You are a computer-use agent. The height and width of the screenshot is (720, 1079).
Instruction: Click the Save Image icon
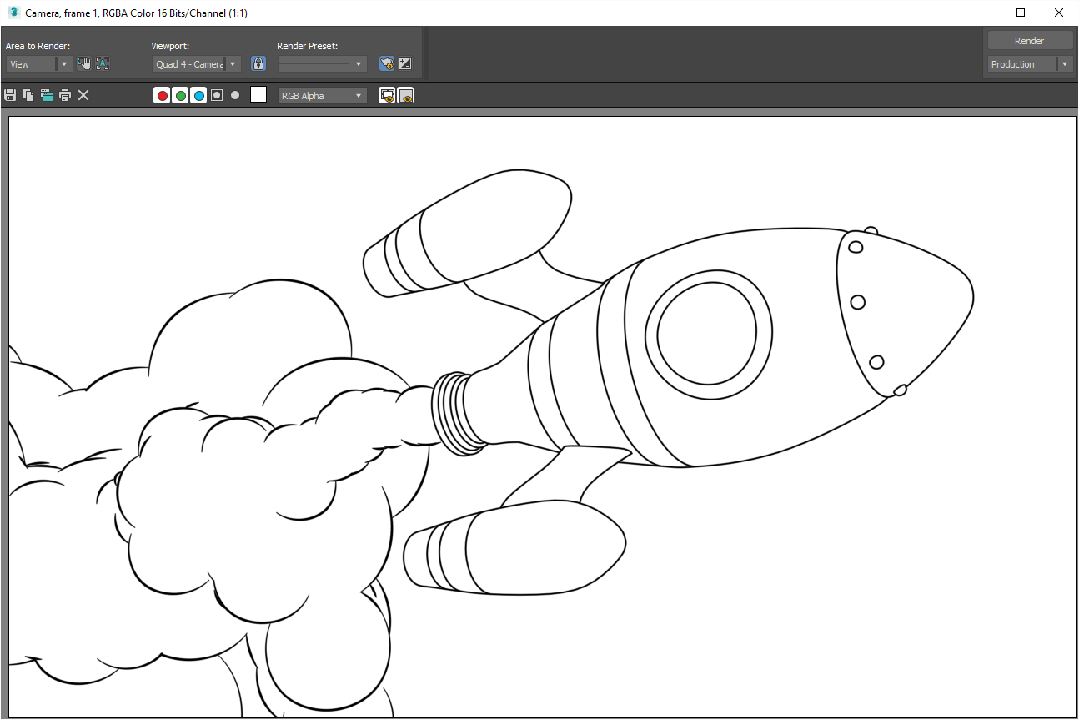[10, 96]
